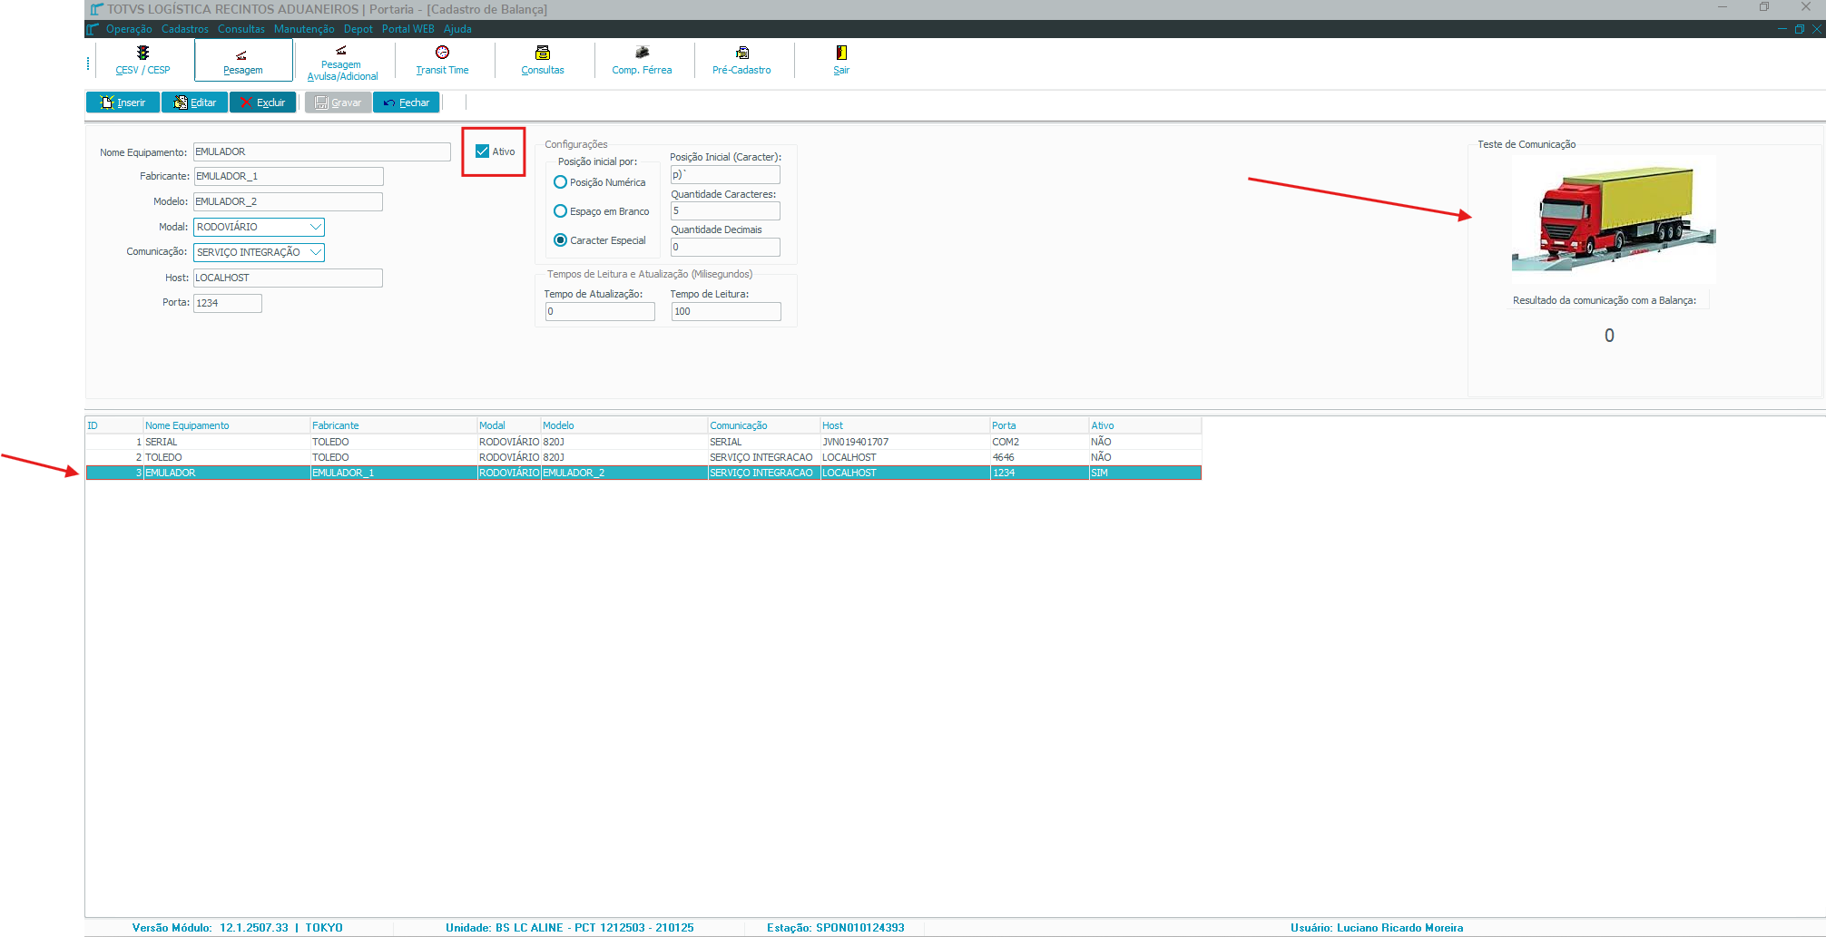Select the SERIAL row in the equipment table
Viewport: 1826px width, 937px height.
coord(643,442)
